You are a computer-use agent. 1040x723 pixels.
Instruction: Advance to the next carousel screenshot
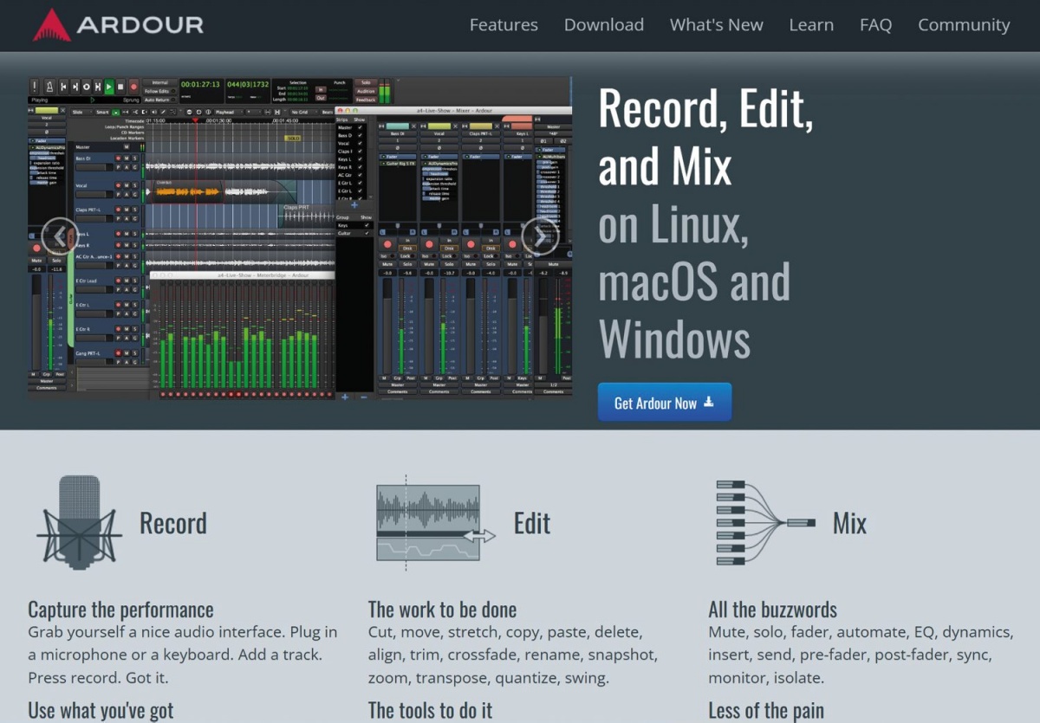coord(540,236)
